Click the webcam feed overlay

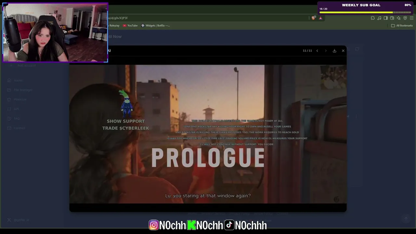tap(55, 32)
